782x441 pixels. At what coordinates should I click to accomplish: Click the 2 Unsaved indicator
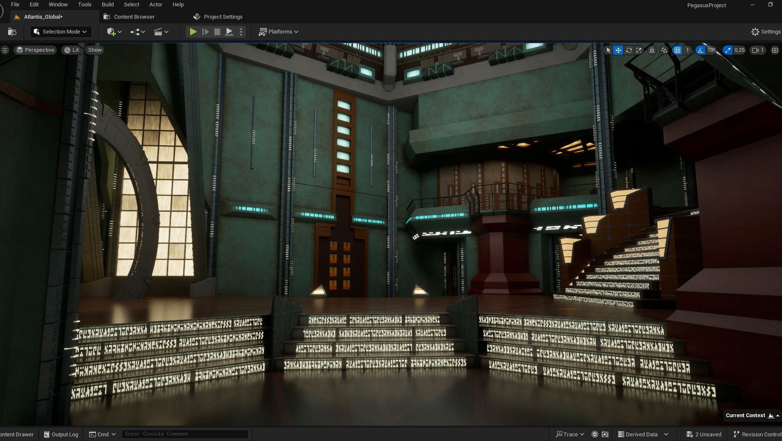[704, 434]
